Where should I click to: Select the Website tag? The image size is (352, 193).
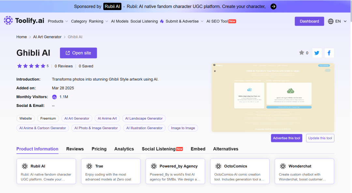[x=26, y=119]
